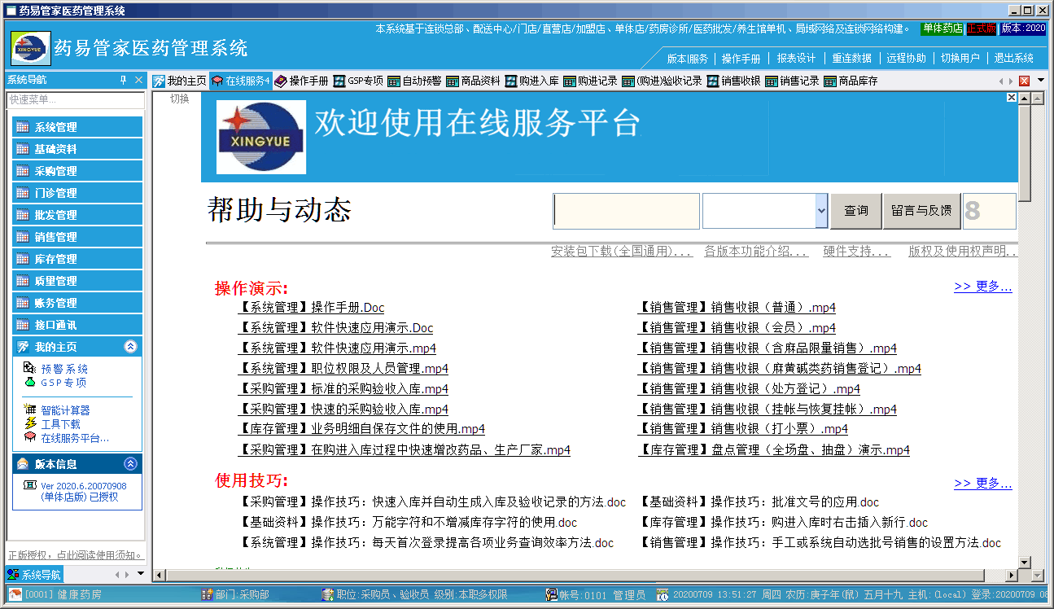Click 退出系统 in the header bar

click(1014, 59)
